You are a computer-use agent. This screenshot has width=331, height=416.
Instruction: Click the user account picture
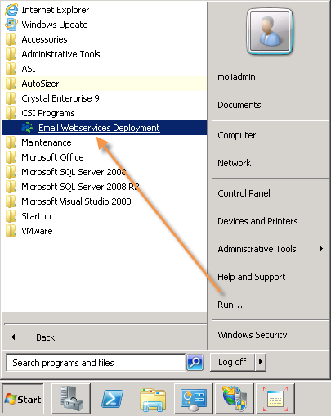pyautogui.click(x=270, y=31)
